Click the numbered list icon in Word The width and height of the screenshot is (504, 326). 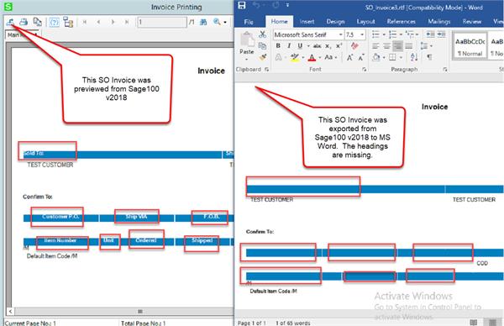point(392,34)
